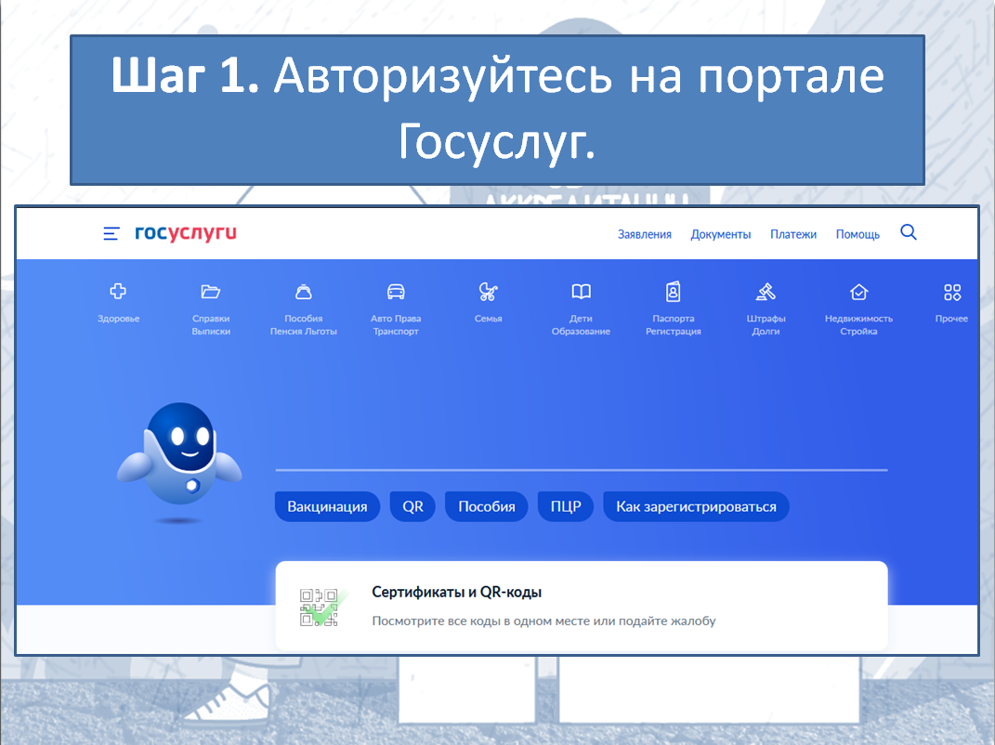The height and width of the screenshot is (745, 995).
Task: Select the Недвижимость Стройка house icon
Action: [858, 292]
